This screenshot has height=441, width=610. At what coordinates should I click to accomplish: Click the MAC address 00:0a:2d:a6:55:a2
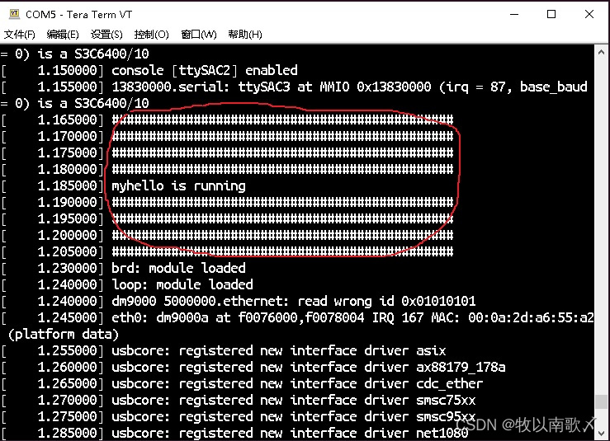531,318
